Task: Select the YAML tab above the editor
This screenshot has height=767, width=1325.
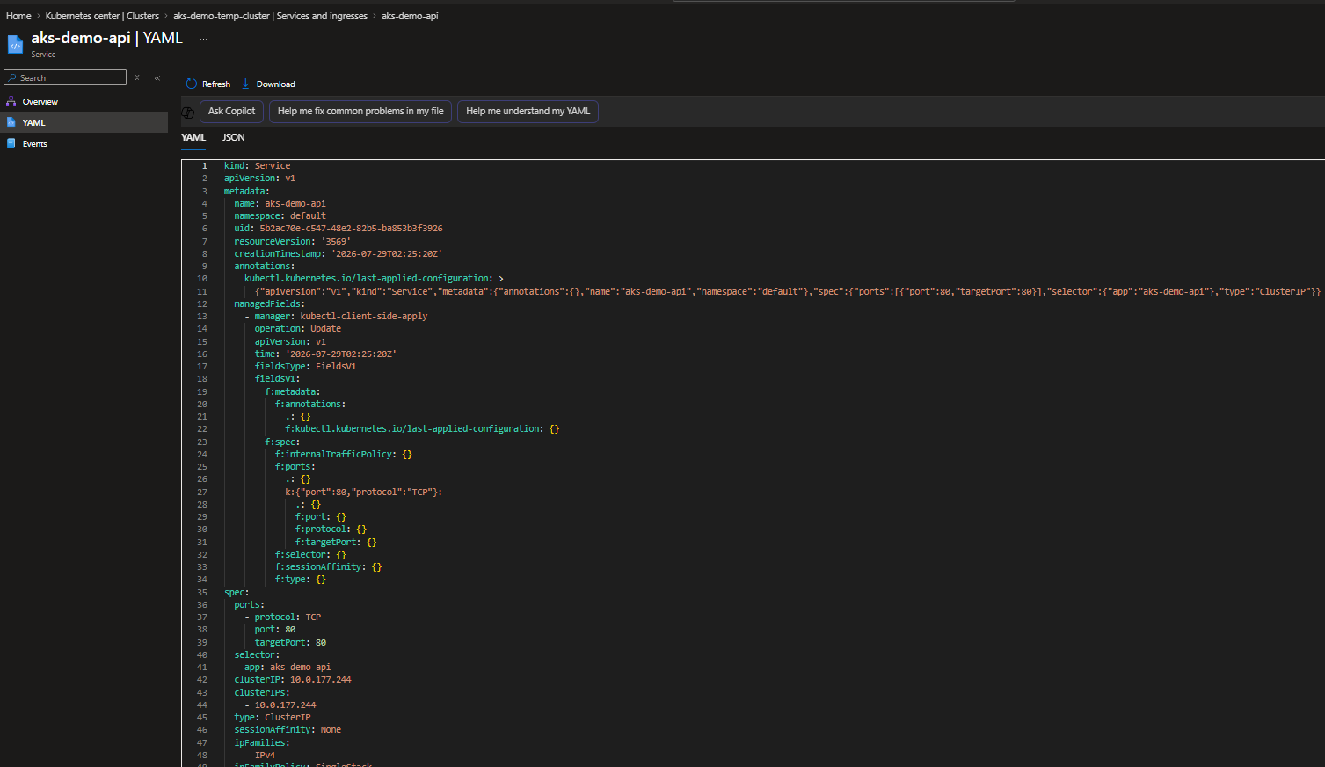Action: tap(193, 137)
